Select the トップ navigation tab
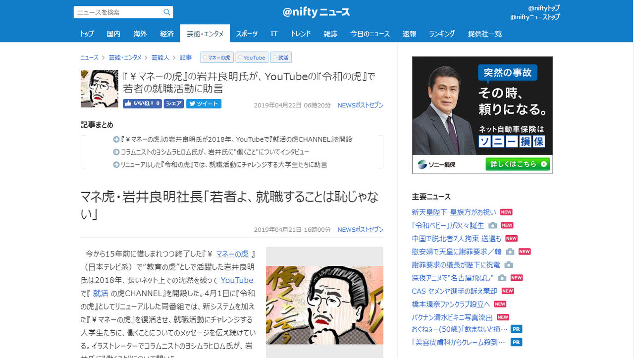 pos(87,34)
